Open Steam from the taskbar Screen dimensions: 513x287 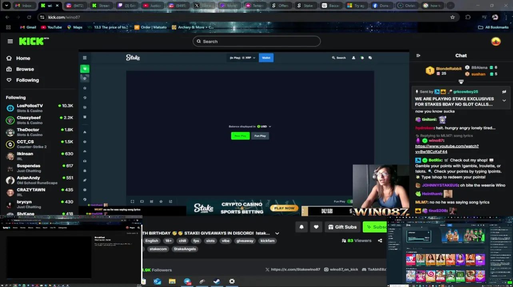click(217, 281)
